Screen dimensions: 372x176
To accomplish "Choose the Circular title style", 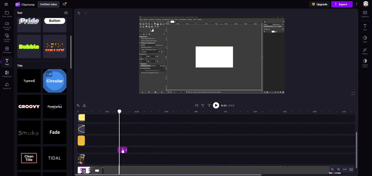I will 55,81.
